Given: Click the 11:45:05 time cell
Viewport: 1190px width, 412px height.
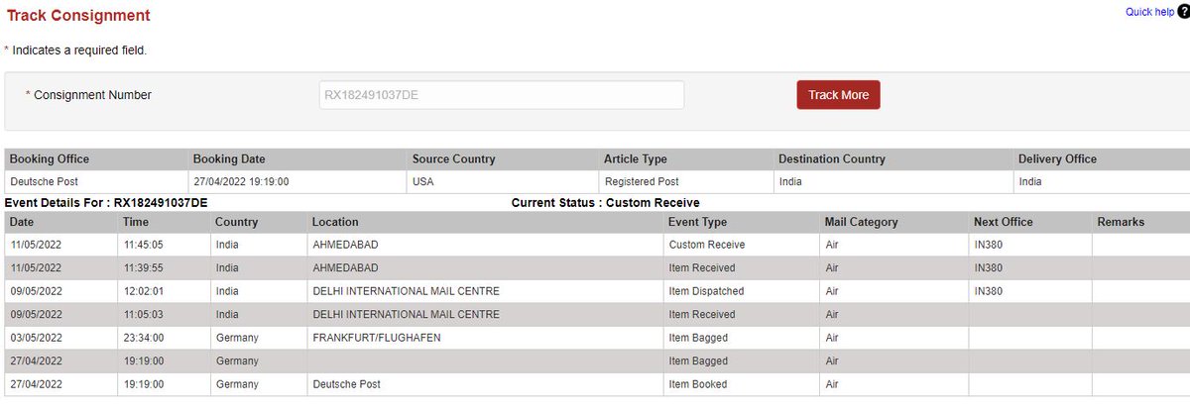Looking at the screenshot, I should (164, 245).
